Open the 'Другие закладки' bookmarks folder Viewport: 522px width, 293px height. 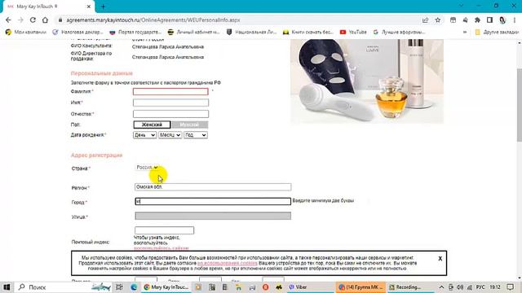[x=497, y=33]
